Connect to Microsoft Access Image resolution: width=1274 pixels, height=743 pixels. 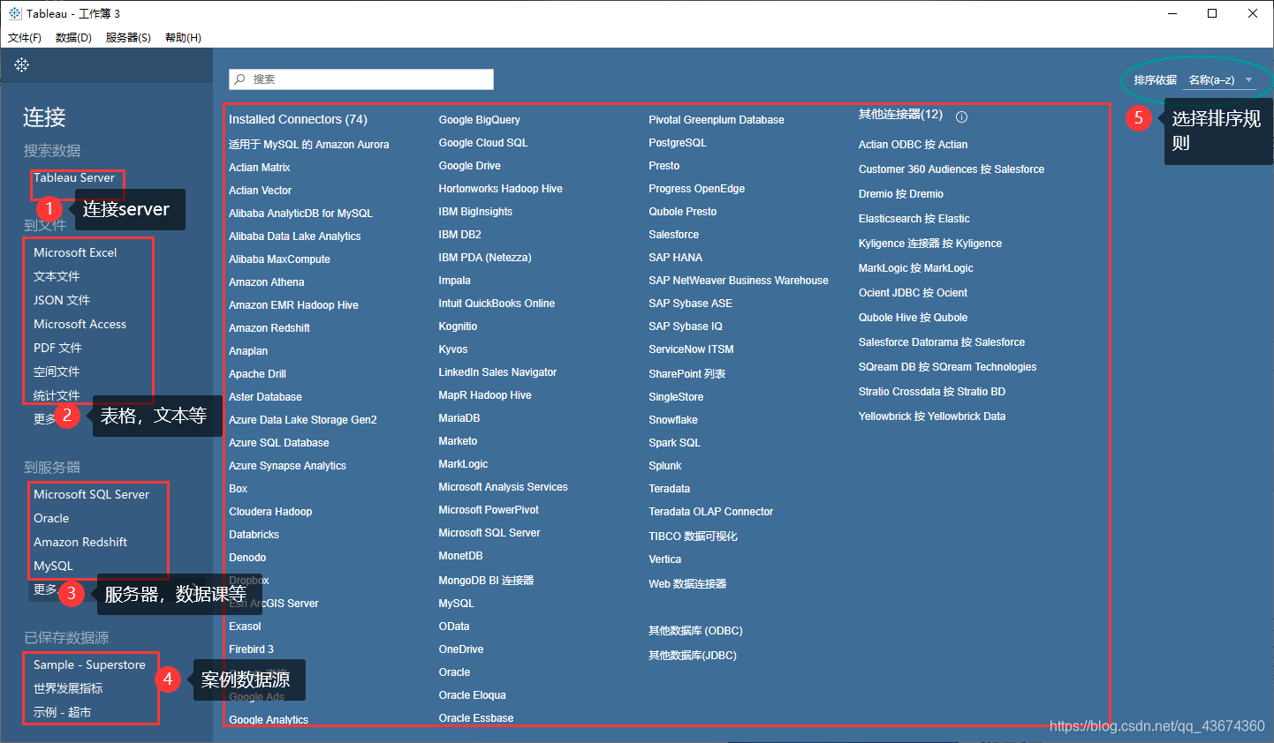click(80, 324)
